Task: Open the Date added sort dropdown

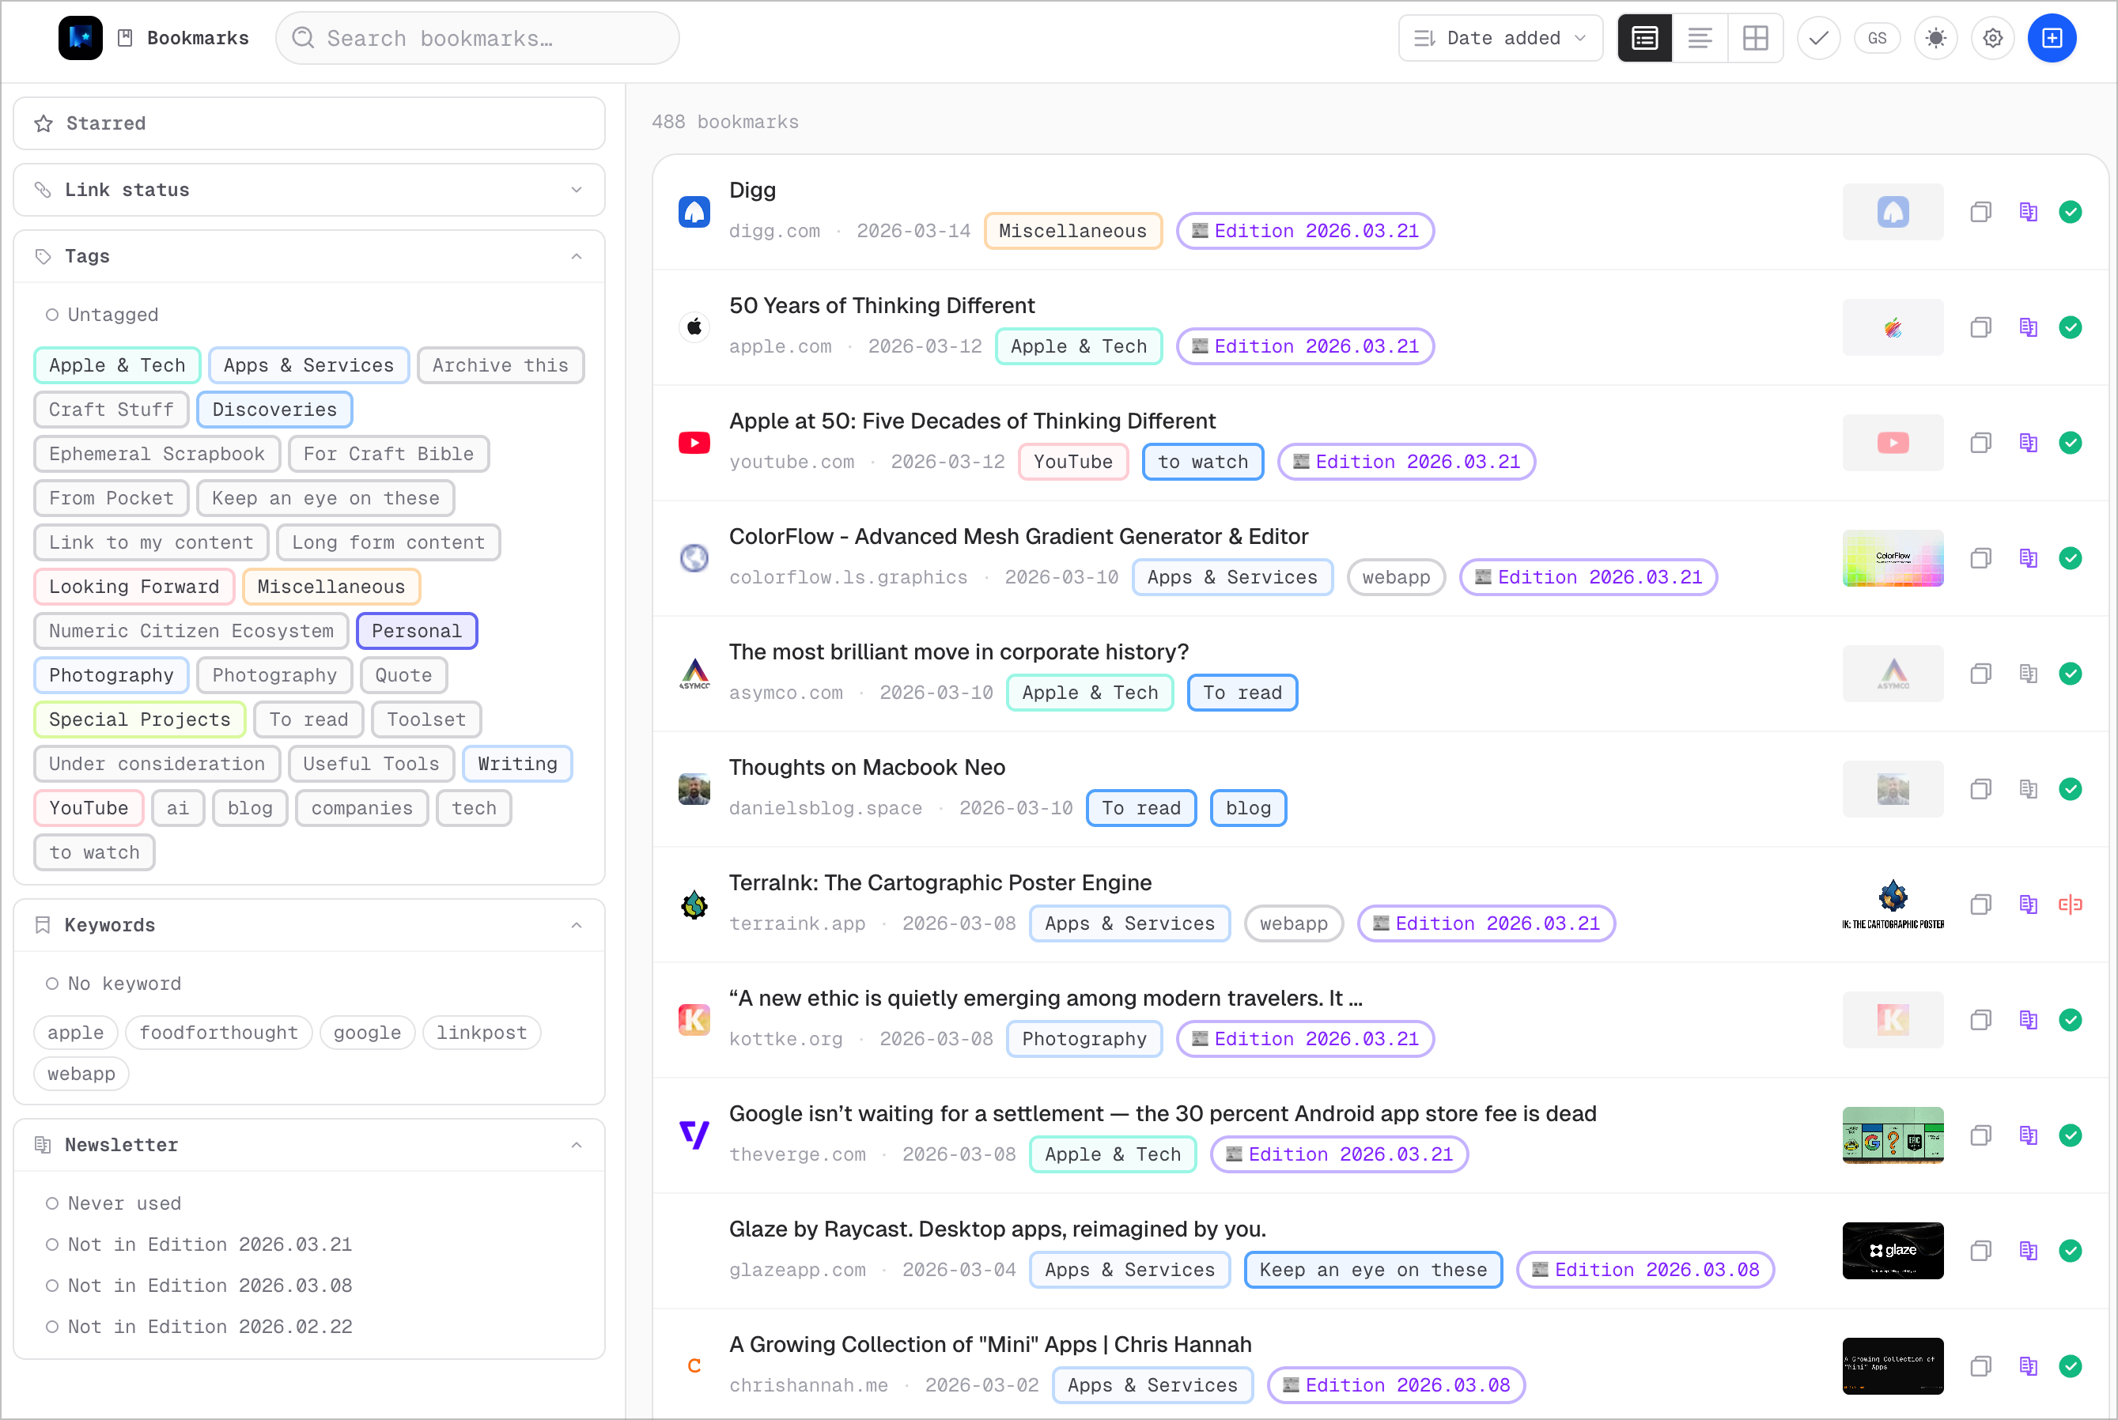Action: 1500,38
